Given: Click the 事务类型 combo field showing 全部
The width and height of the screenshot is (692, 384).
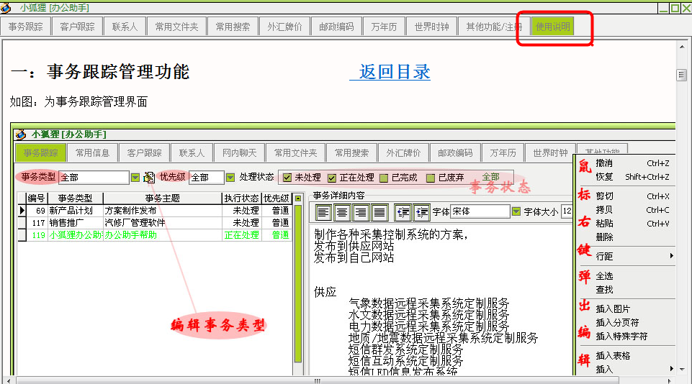Looking at the screenshot, I should tap(94, 177).
